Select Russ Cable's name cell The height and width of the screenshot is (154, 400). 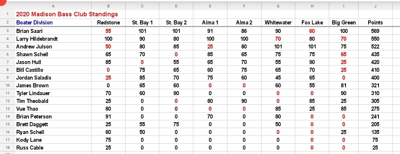point(30,148)
